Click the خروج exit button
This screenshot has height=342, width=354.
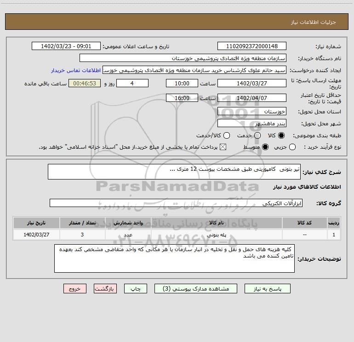click(x=75, y=289)
